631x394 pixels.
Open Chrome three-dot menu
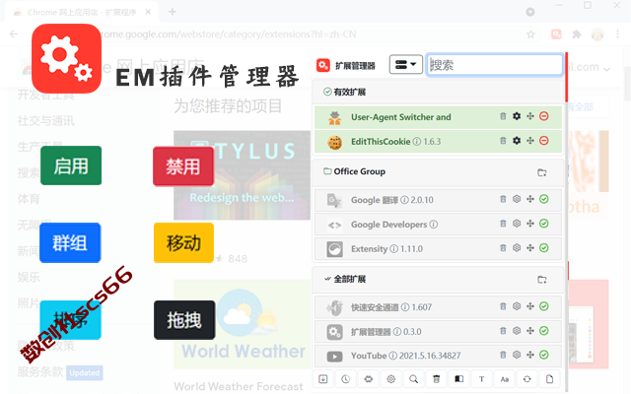click(618, 34)
